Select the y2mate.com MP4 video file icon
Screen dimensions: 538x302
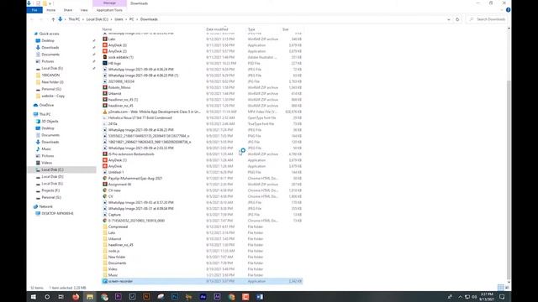[x=105, y=112]
